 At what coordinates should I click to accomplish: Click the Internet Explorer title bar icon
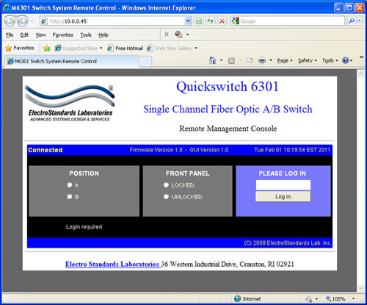(x=6, y=8)
